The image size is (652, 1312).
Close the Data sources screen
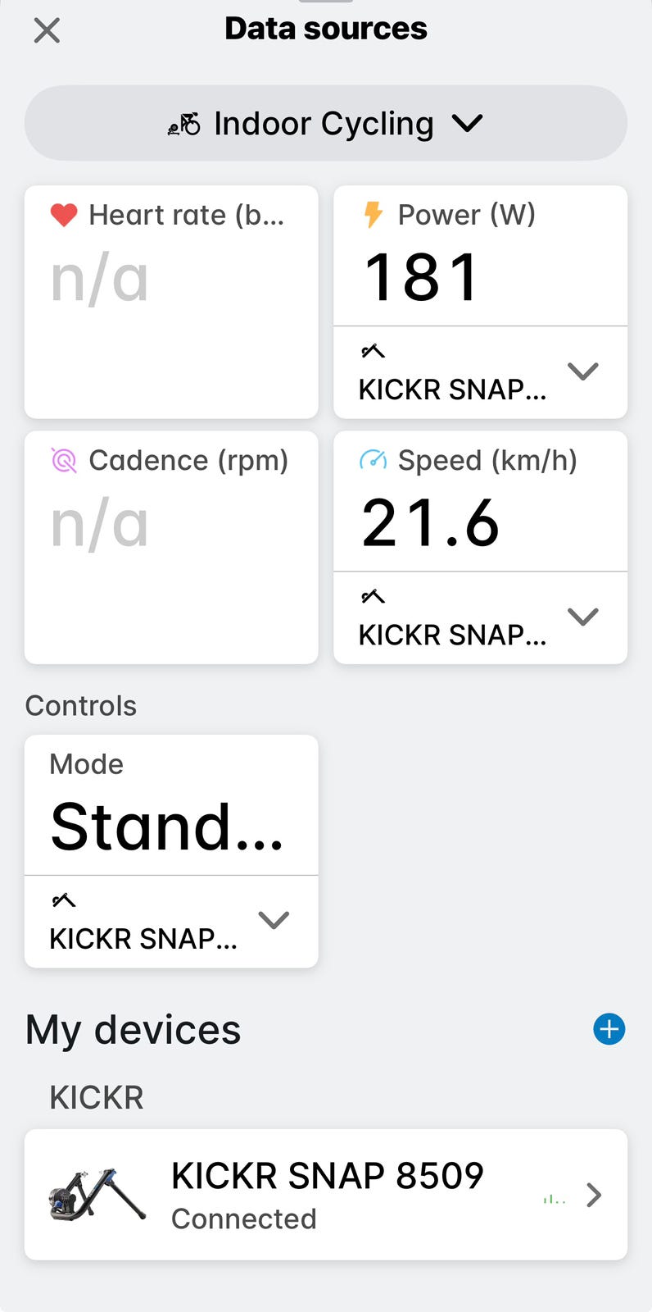click(47, 31)
